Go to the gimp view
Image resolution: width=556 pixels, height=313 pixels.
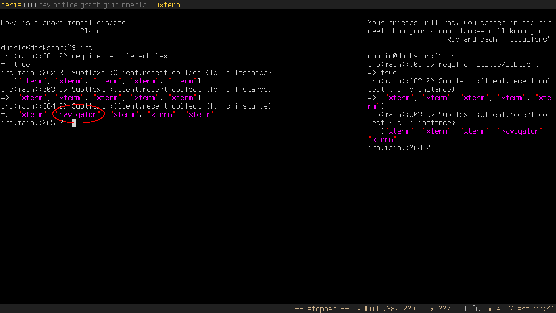point(111,5)
